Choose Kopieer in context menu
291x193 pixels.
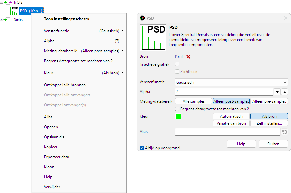(x=79, y=147)
